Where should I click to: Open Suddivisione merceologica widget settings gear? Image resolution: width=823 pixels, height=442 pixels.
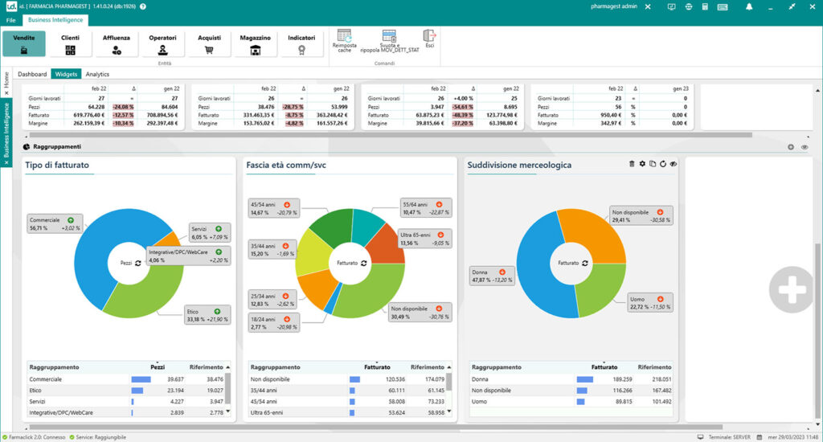642,164
